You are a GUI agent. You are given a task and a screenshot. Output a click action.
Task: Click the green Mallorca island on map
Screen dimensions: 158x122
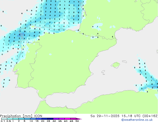tap(115, 65)
